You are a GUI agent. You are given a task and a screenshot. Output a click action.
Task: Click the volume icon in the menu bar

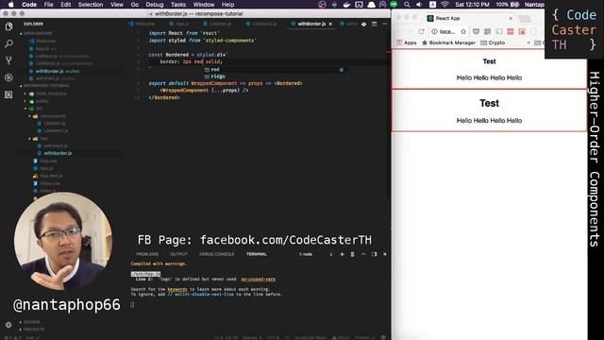click(419, 5)
